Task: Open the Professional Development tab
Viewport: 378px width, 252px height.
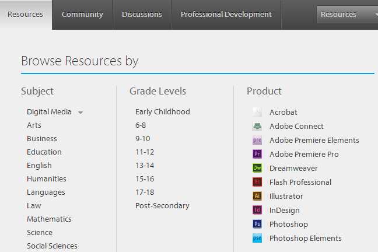Action: click(226, 15)
